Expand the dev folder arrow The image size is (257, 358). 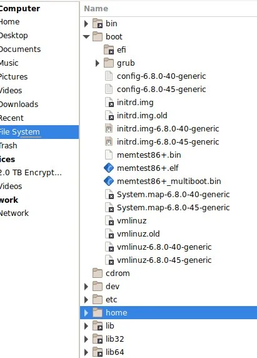pyautogui.click(x=86, y=286)
